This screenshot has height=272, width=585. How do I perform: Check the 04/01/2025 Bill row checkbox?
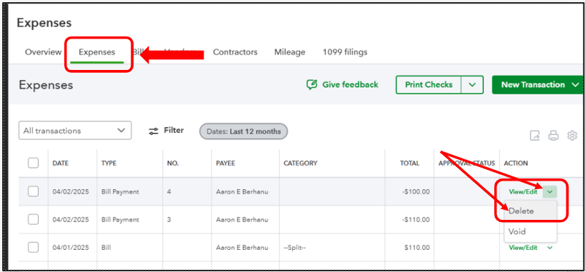tap(33, 247)
